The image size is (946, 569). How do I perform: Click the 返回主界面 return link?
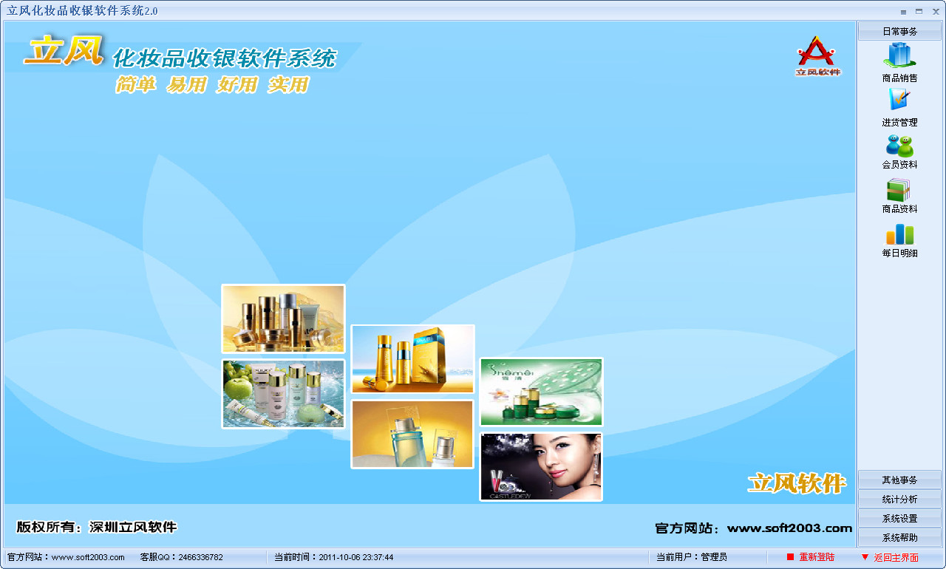pyautogui.click(x=896, y=557)
